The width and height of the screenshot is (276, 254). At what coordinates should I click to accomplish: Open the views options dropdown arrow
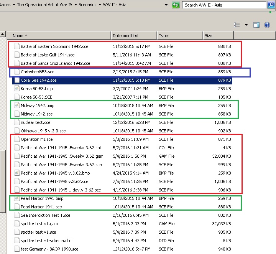[x=246, y=25]
